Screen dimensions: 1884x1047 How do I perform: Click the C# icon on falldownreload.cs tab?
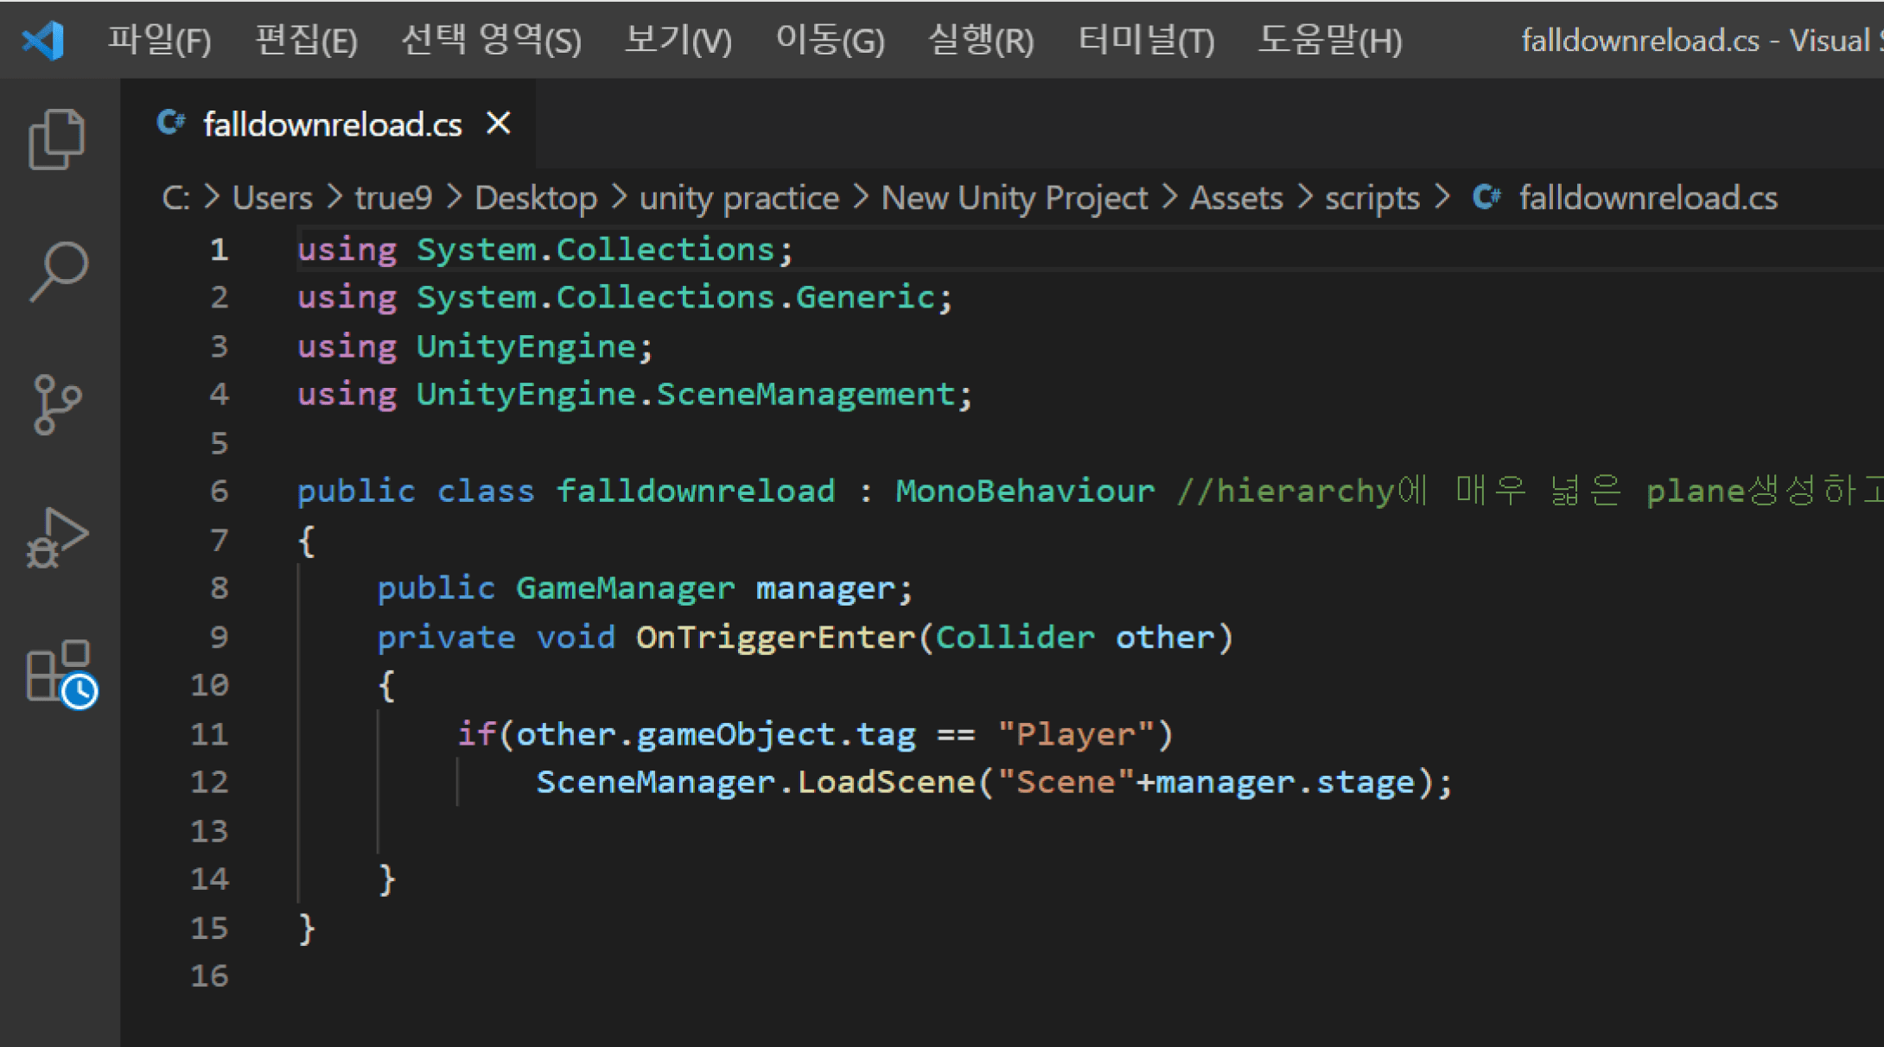pyautogui.click(x=171, y=124)
